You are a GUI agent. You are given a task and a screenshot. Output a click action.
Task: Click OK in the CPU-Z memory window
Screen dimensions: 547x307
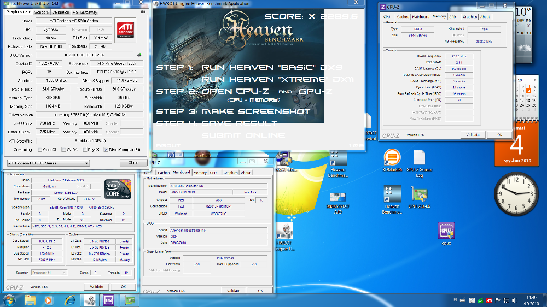(x=499, y=135)
